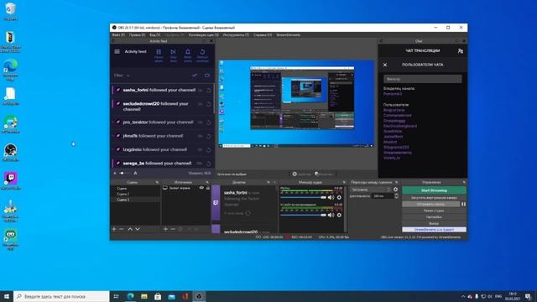
Task: Expand the Scene Transitions dock menu arrow
Action: 397,183
